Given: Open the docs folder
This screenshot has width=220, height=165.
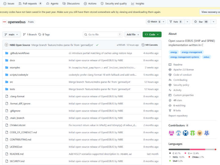Looking at the screenshot, I should [x=12, y=60].
